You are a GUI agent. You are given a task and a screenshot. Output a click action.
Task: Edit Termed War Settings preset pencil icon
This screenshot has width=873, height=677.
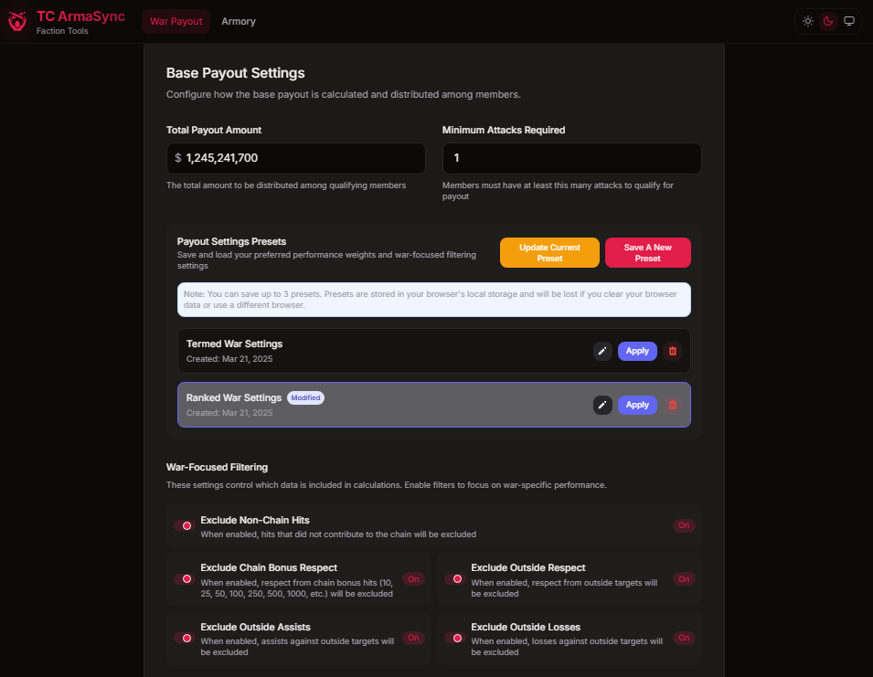click(x=602, y=351)
